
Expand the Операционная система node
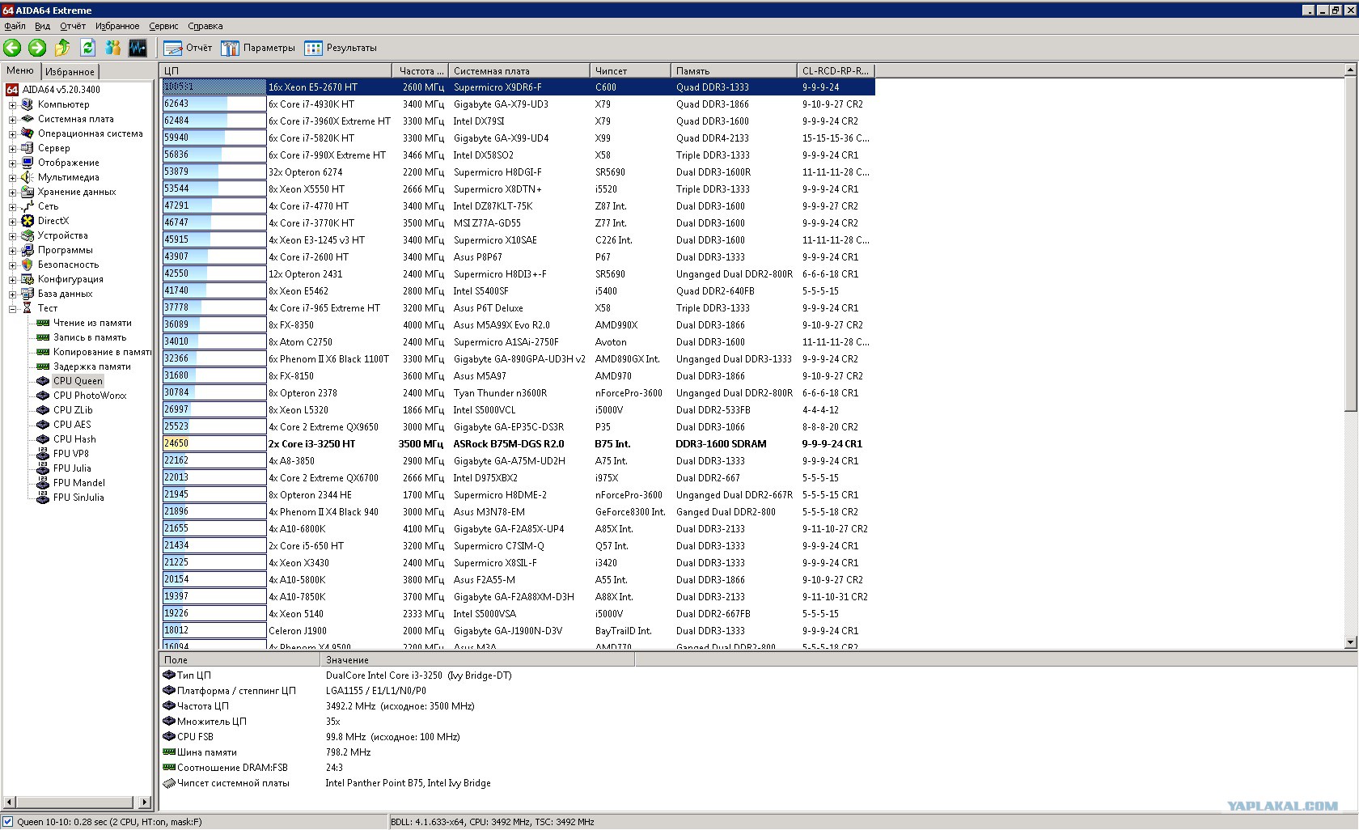pyautogui.click(x=12, y=133)
